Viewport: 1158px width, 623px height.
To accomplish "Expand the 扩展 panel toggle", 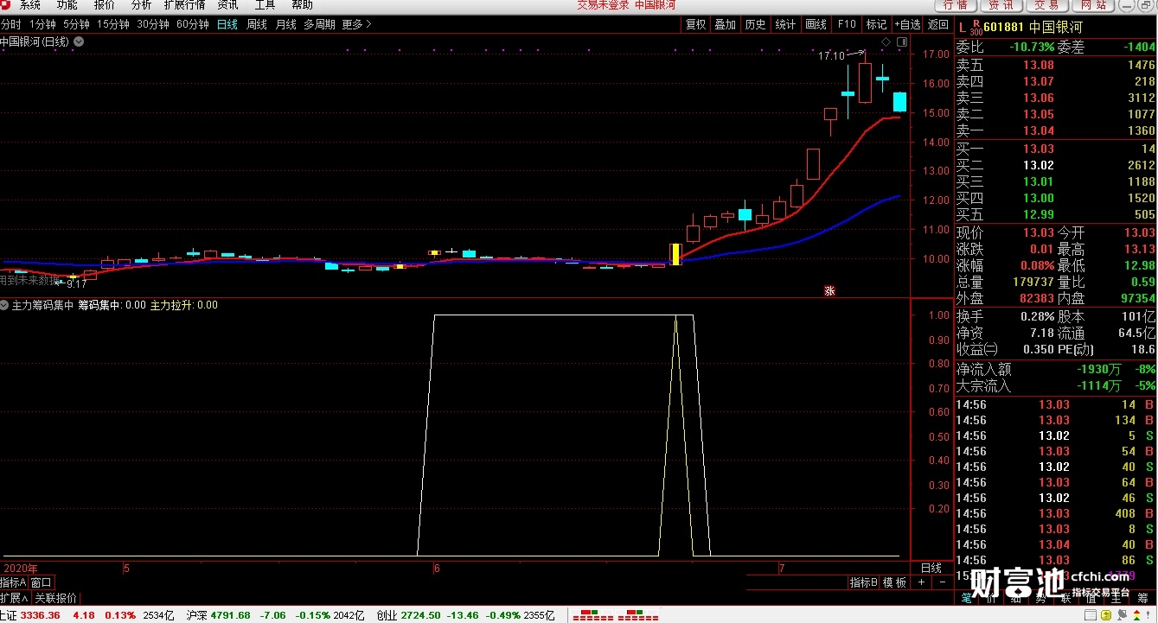I will click(14, 598).
